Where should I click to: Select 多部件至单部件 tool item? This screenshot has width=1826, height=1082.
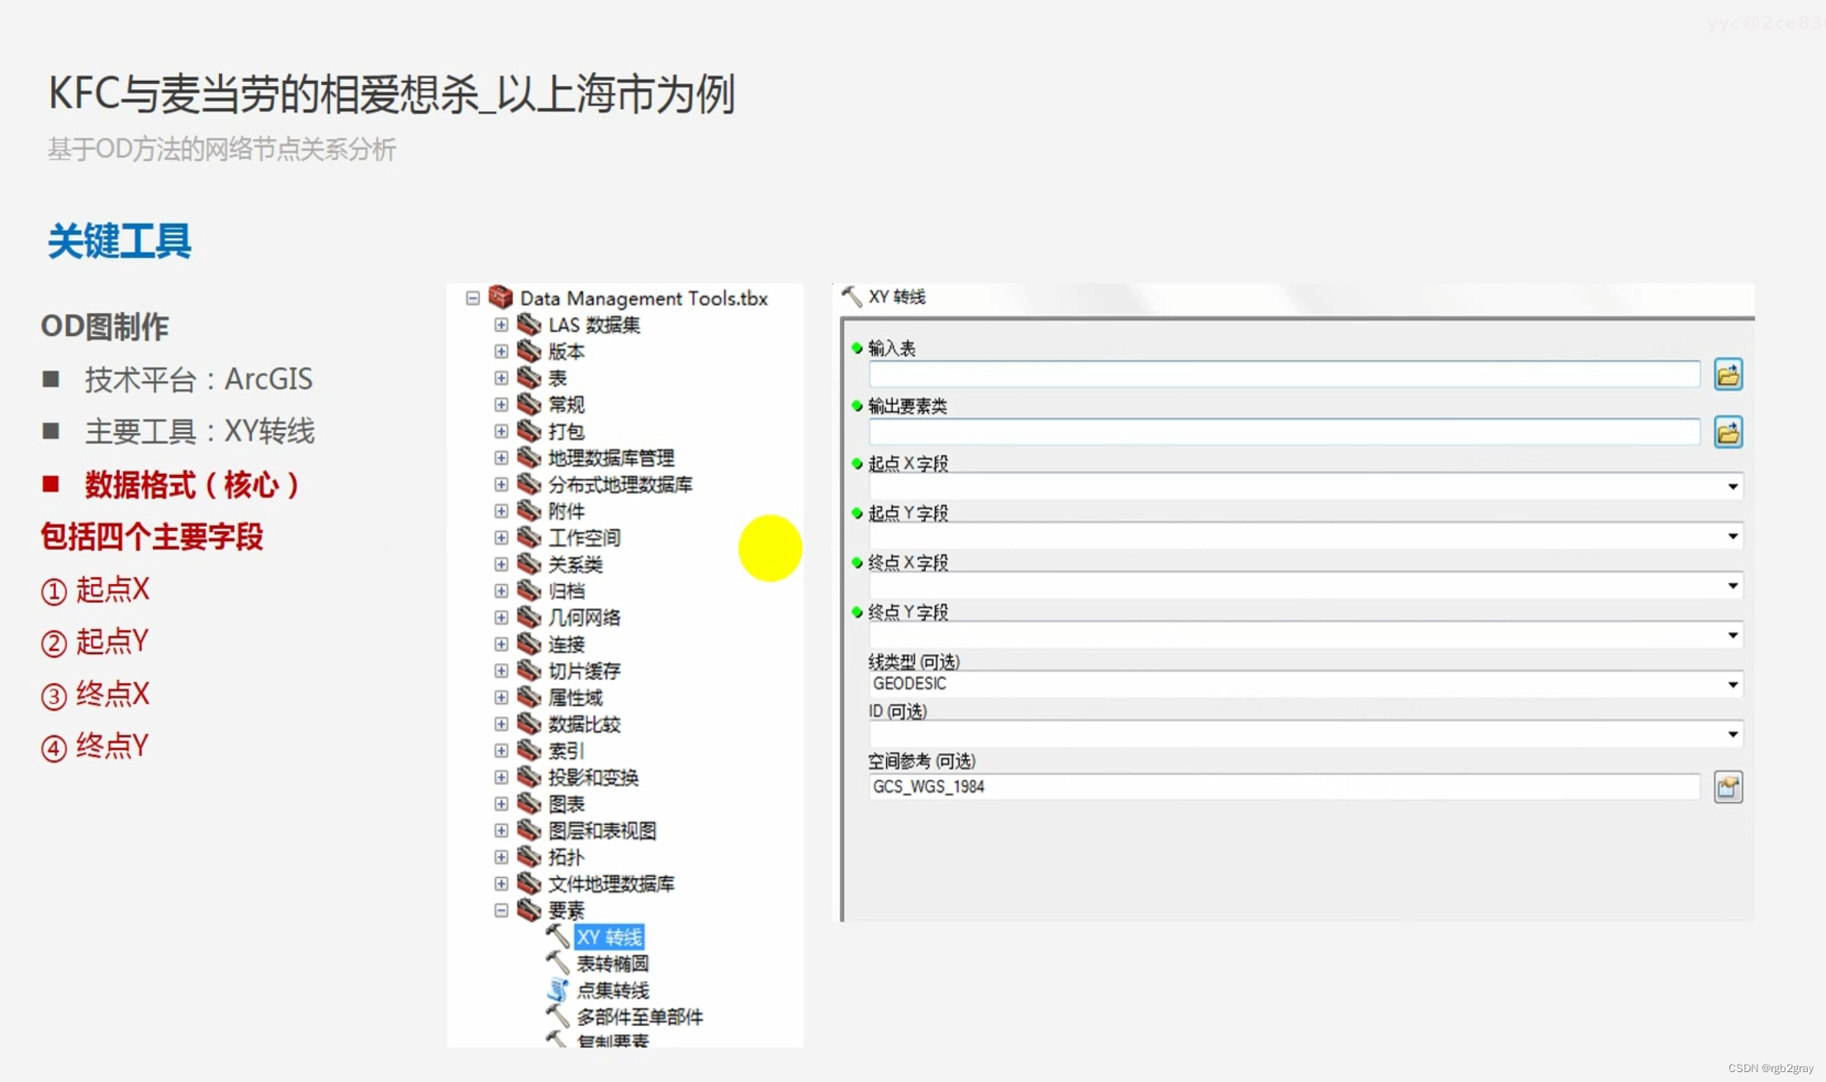(x=639, y=1017)
